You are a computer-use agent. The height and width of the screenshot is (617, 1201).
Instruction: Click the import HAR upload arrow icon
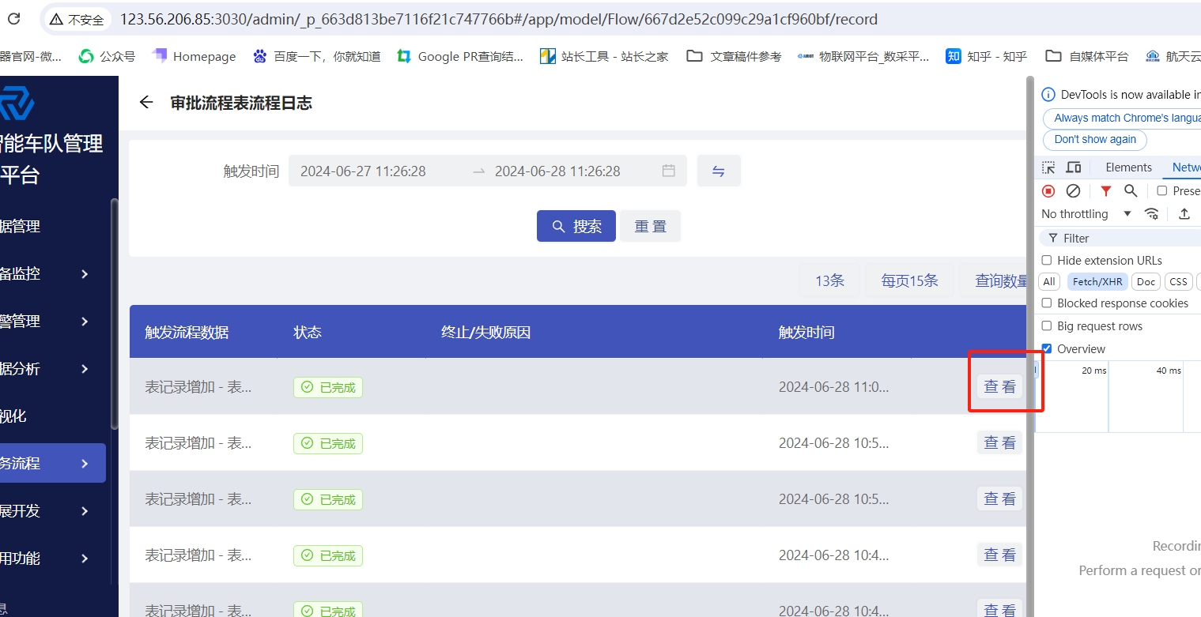(1184, 214)
